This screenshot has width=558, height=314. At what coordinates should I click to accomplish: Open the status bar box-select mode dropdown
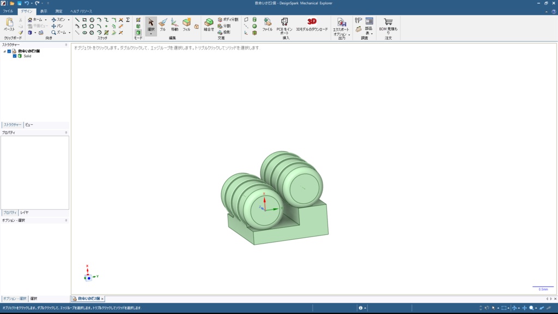coord(508,308)
